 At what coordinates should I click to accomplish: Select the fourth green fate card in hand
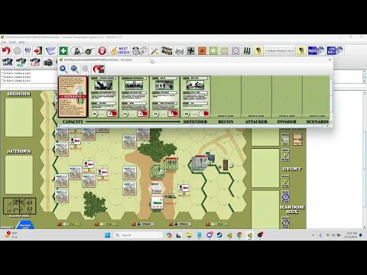(195, 97)
